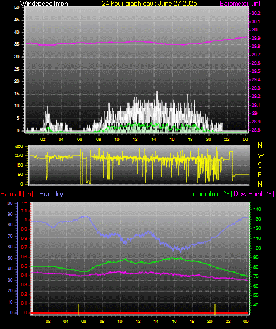
Task: Click the red "Rainfall (.in)" legend label
Action: (17, 194)
